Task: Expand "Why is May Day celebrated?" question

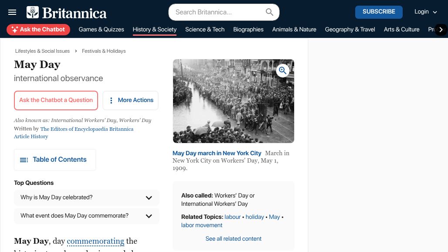Action: (149, 198)
